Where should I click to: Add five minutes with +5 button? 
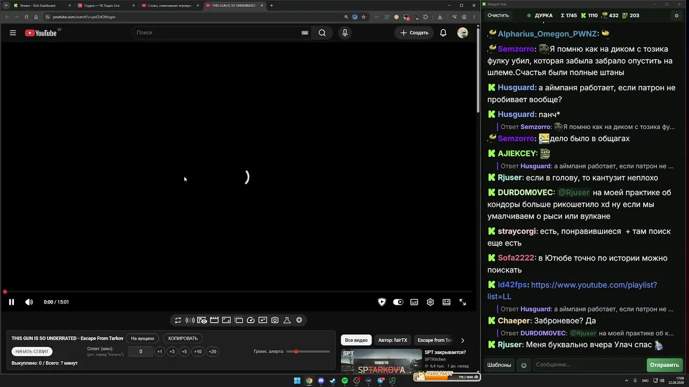(x=184, y=352)
